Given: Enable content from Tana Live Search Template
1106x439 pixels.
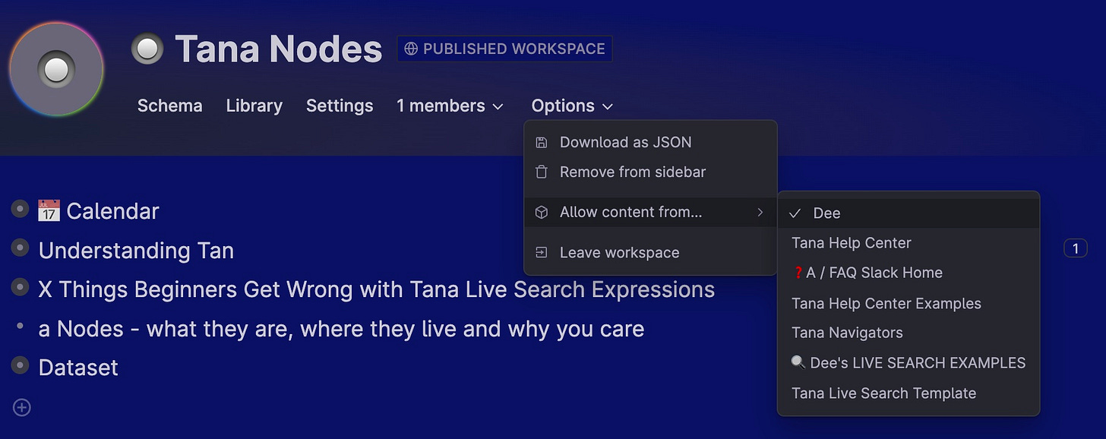Looking at the screenshot, I should point(908,393).
